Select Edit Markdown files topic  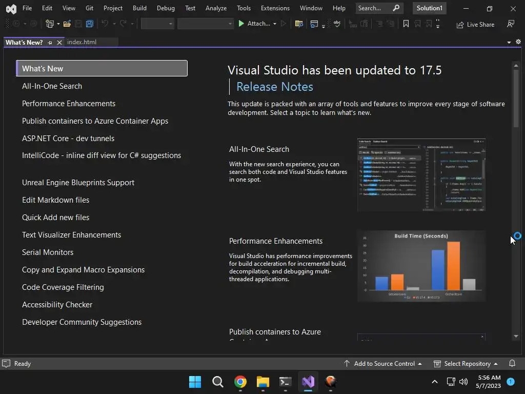pos(55,200)
